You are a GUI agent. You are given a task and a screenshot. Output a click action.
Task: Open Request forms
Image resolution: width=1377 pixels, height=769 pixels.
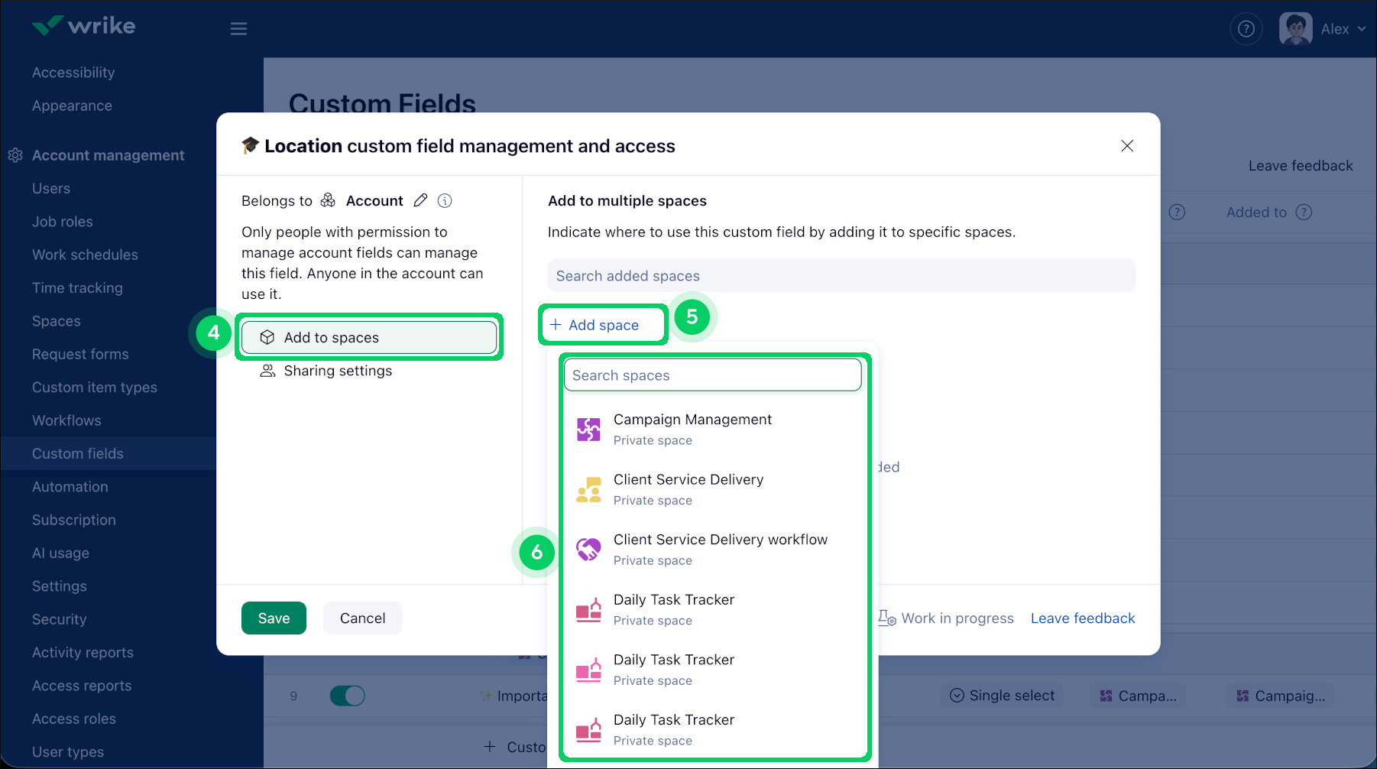point(80,354)
